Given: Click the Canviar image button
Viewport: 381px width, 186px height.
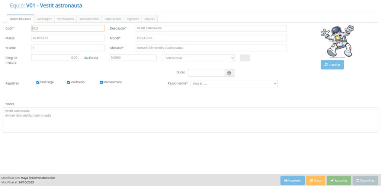Looking at the screenshot, I should point(332,65).
